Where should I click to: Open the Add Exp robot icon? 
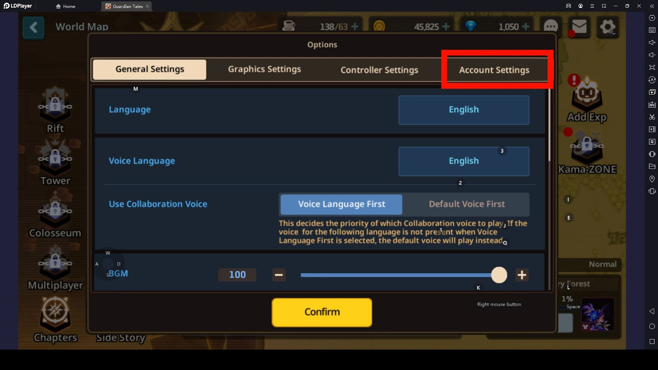[x=587, y=95]
